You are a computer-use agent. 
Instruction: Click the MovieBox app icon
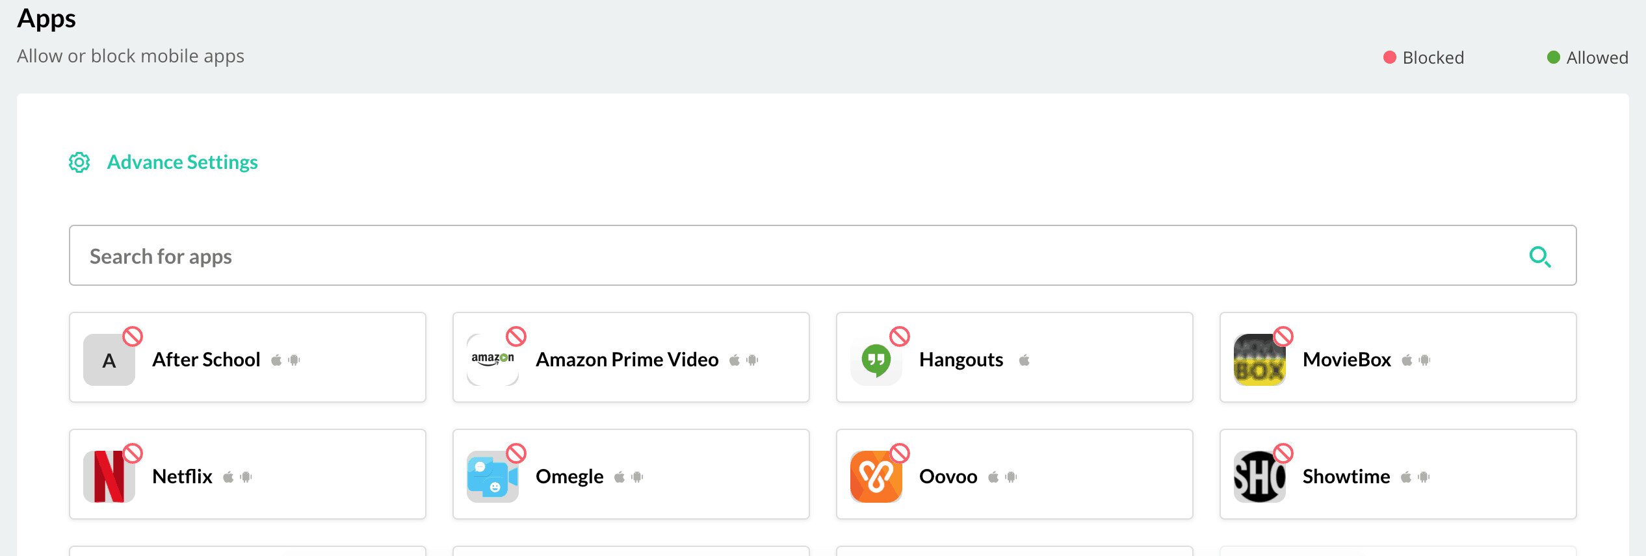point(1259,360)
